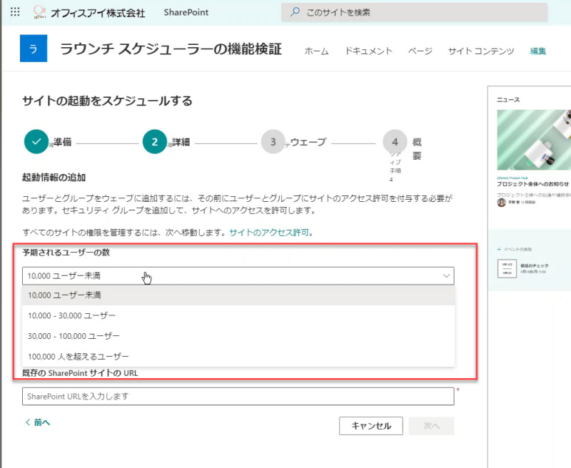
Task: Open the app launcher waffle icon
Action: click(x=15, y=11)
